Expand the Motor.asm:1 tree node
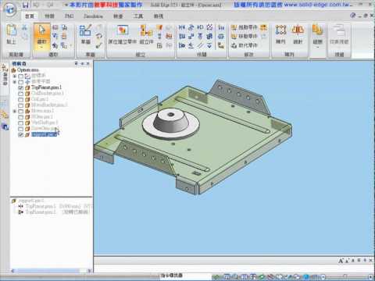The width and height of the screenshot is (375, 281). [15, 111]
